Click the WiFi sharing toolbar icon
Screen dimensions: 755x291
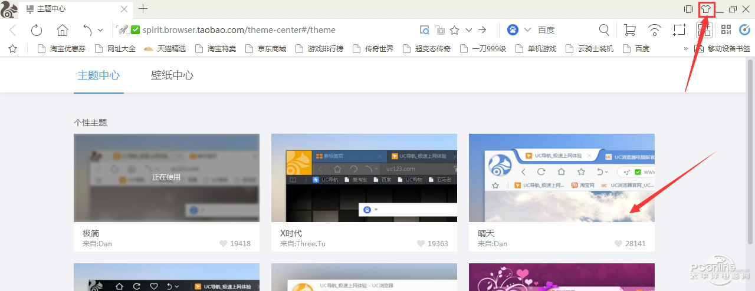[654, 30]
